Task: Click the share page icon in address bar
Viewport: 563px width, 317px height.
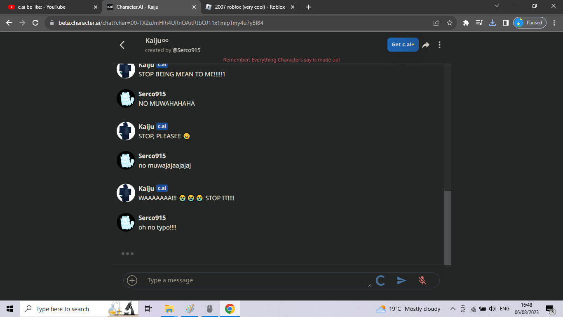Action: click(x=436, y=23)
